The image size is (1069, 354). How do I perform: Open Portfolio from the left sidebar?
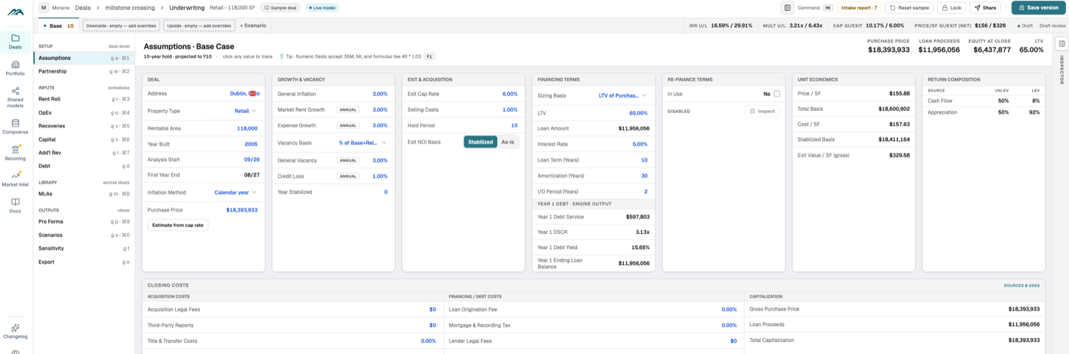point(15,68)
